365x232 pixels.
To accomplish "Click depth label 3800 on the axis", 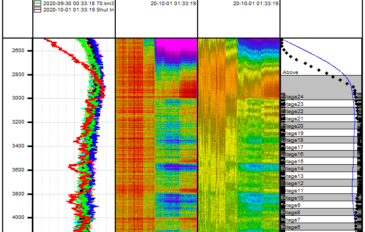I will (18, 194).
